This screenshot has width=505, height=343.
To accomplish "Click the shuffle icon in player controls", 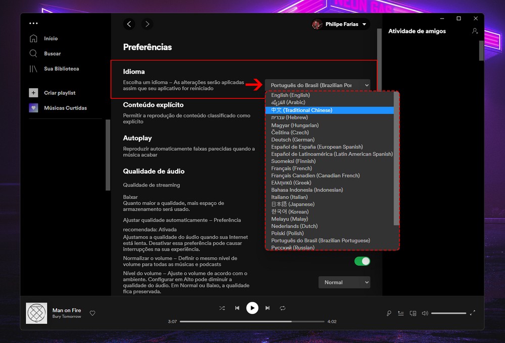I will pyautogui.click(x=222, y=308).
